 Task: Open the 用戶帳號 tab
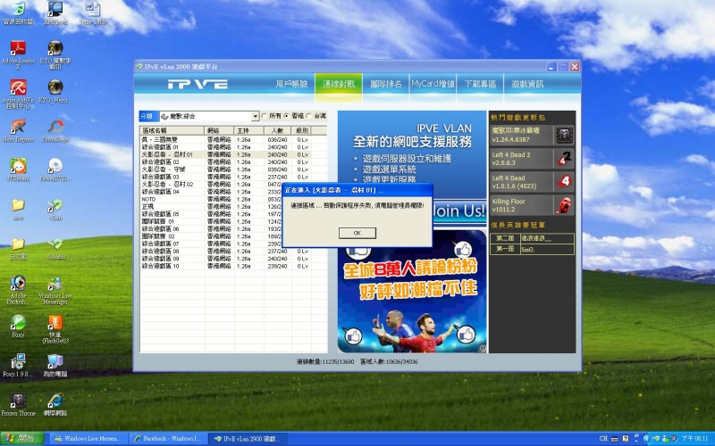coord(291,84)
